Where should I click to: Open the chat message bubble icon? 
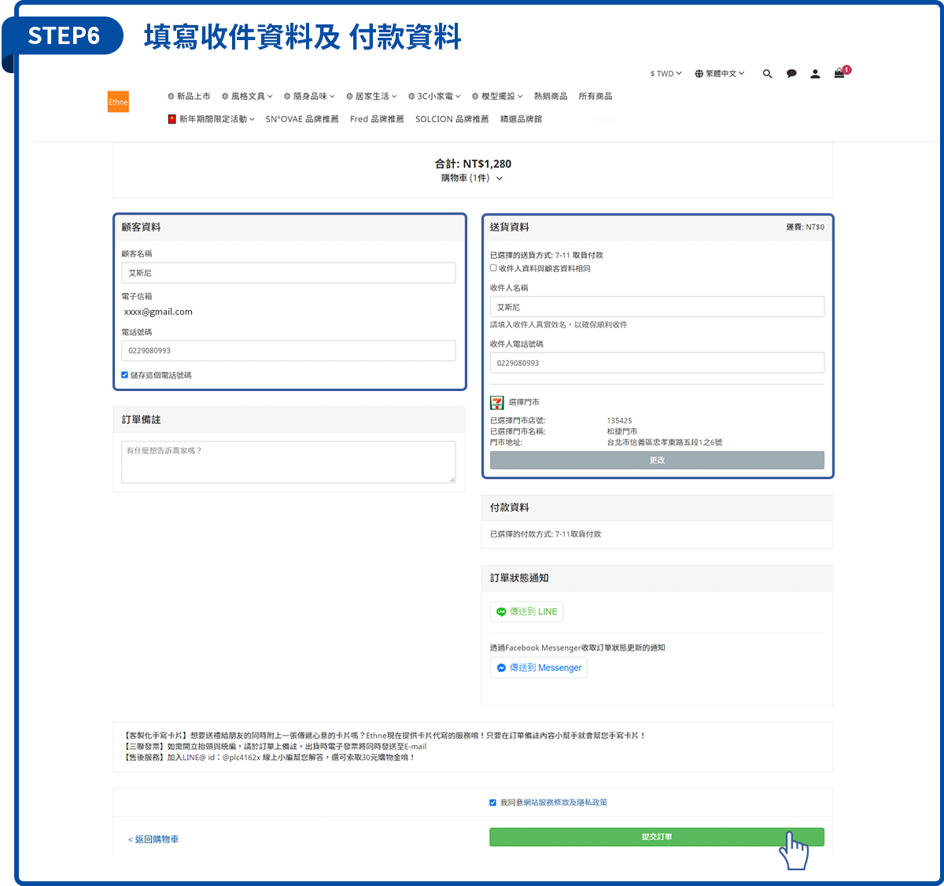coord(791,74)
